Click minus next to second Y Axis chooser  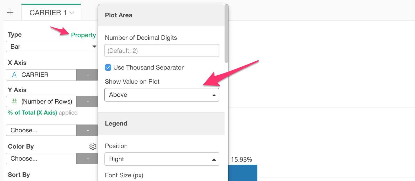(x=88, y=130)
